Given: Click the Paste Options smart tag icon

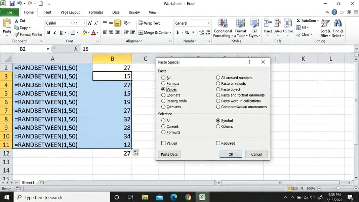Looking at the screenshot, I should pyautogui.click(x=136, y=153).
